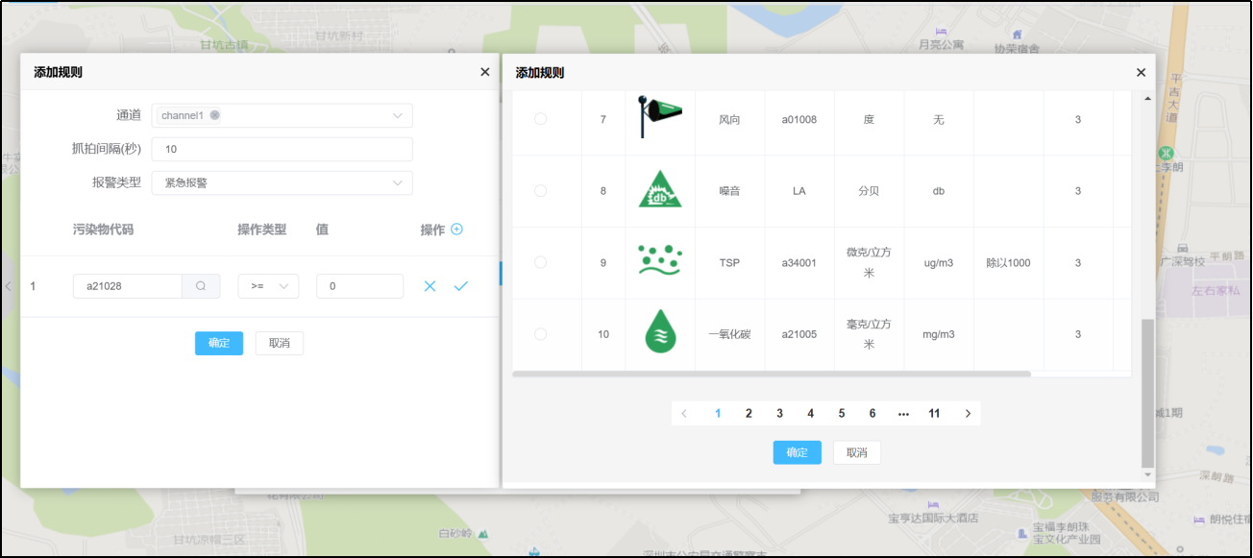
Task: Click the search icon next to a21028
Action: (x=201, y=286)
